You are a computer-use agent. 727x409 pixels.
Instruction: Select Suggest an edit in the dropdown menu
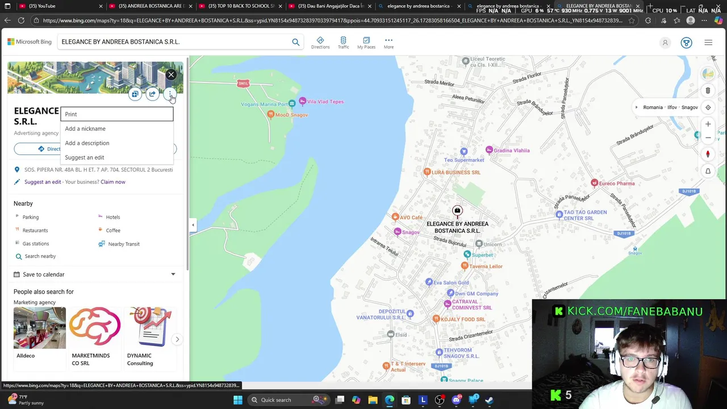(x=117, y=157)
